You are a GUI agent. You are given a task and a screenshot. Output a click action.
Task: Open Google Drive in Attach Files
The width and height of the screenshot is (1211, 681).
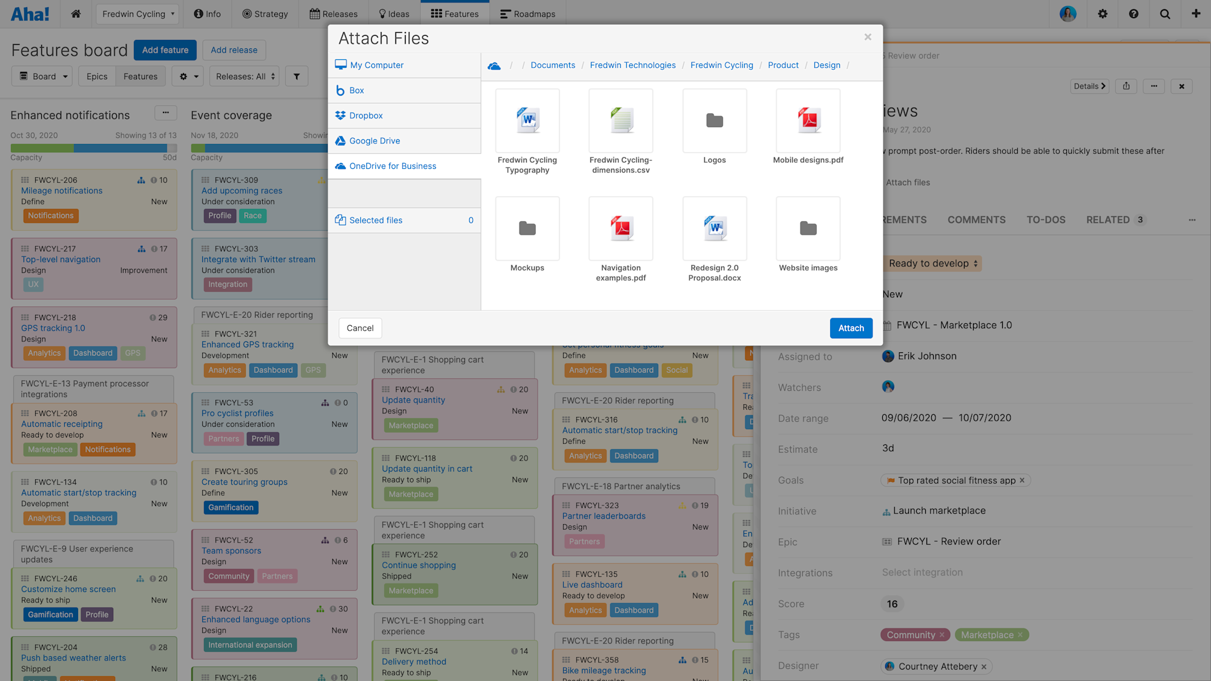(375, 140)
